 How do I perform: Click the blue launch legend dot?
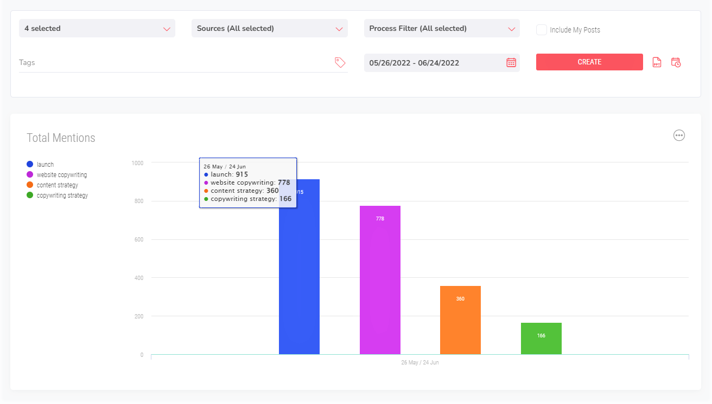pyautogui.click(x=30, y=164)
